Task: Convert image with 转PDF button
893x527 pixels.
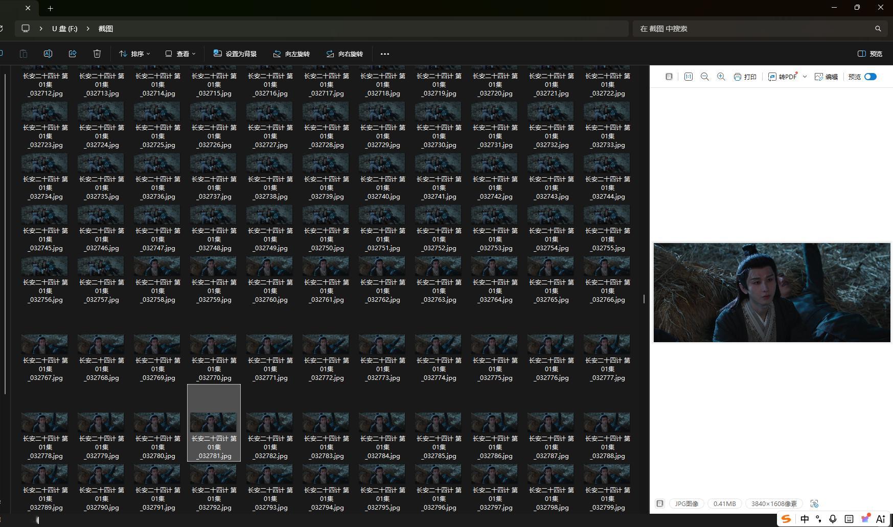Action: [x=783, y=77]
